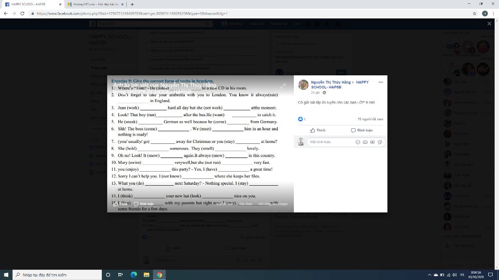Screen dimensions: 499x280
Task: Open the volume control in system tray
Action: tap(455, 275)
